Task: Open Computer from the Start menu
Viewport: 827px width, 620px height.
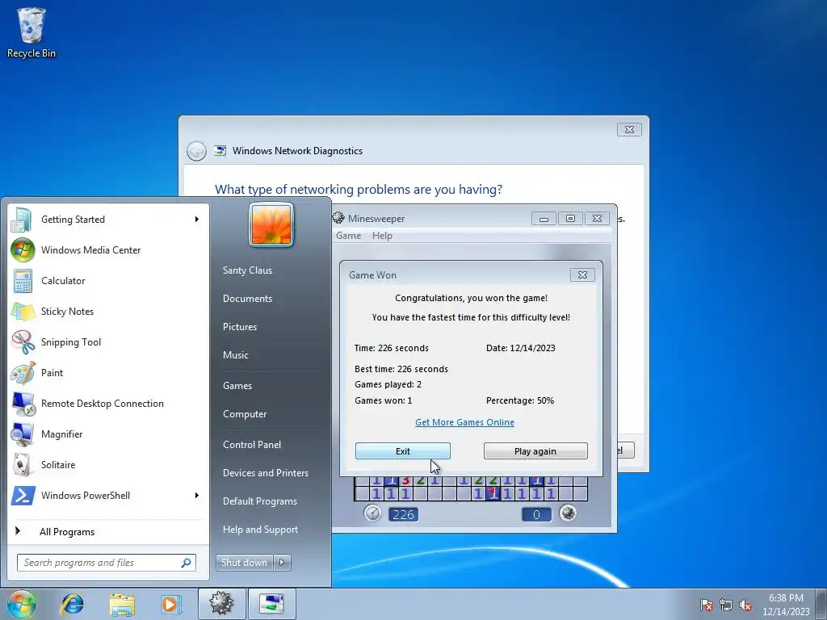Action: coord(245,414)
